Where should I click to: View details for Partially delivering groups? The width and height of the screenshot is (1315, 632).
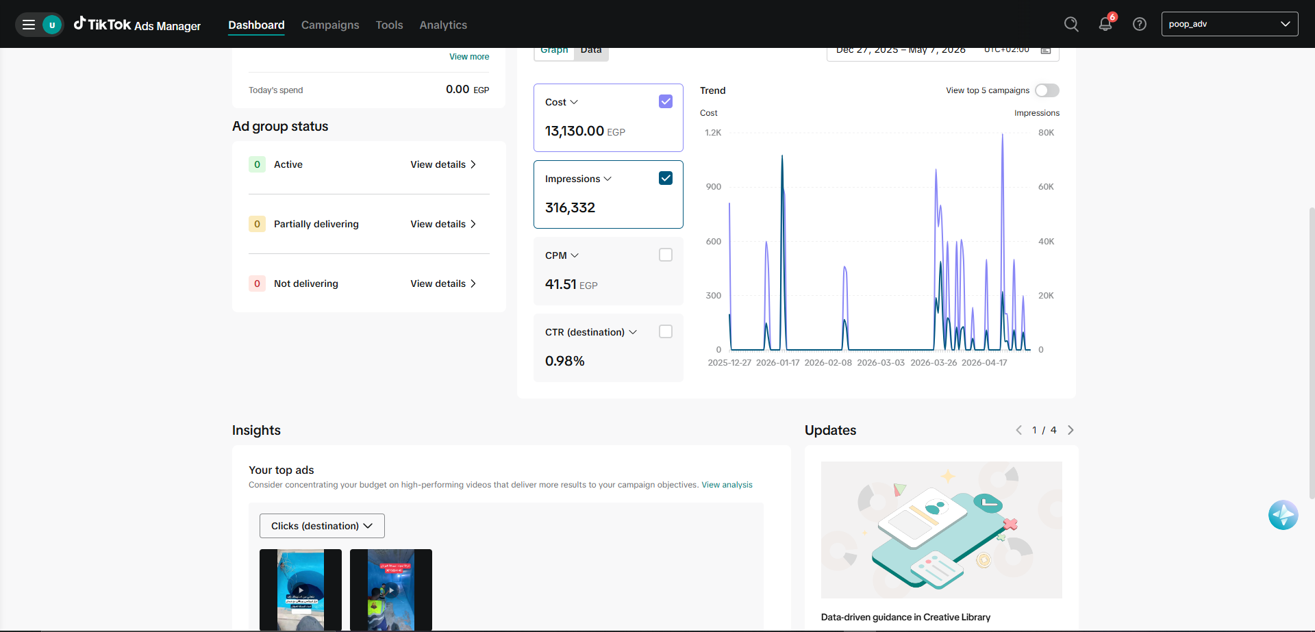coord(443,224)
